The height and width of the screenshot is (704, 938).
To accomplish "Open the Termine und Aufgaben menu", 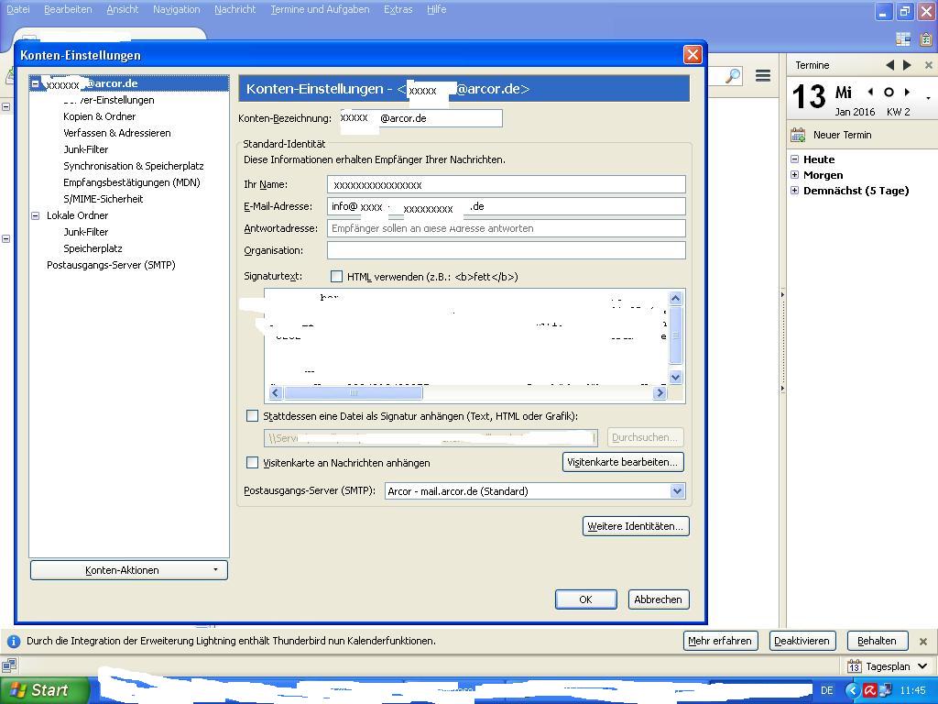I will pyautogui.click(x=320, y=9).
